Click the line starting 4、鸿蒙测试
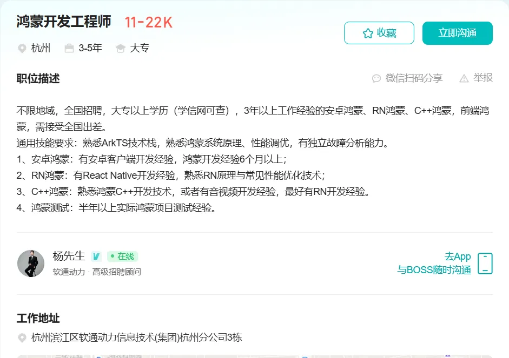This screenshot has width=509, height=358. point(116,208)
